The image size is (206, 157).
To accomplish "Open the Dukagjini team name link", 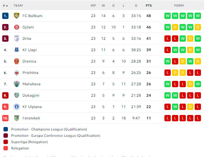I will pyautogui.click(x=31, y=95).
